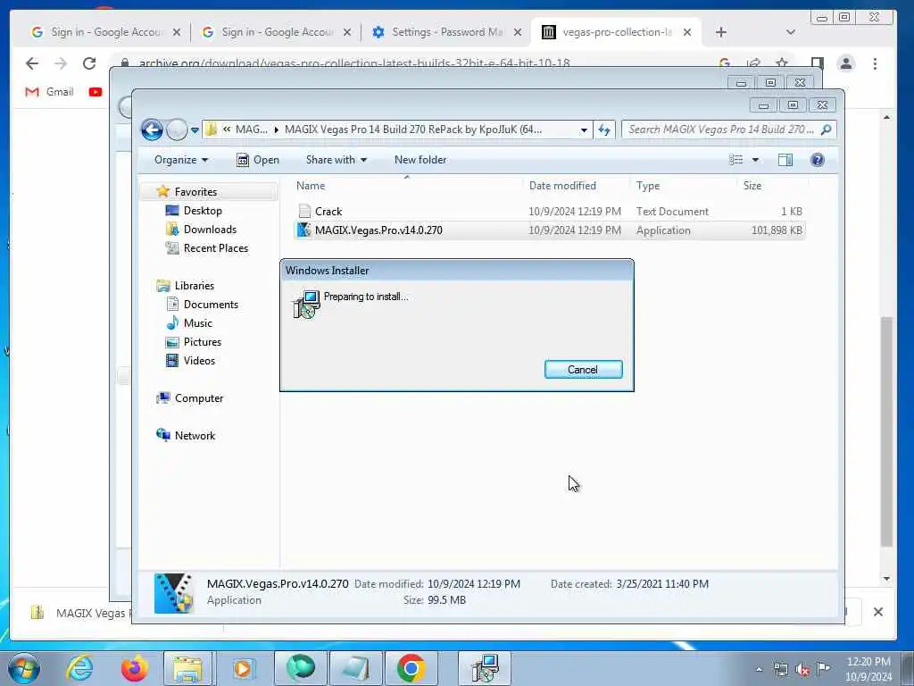914x686 pixels.
Task: Open Videos library
Action: (x=199, y=360)
